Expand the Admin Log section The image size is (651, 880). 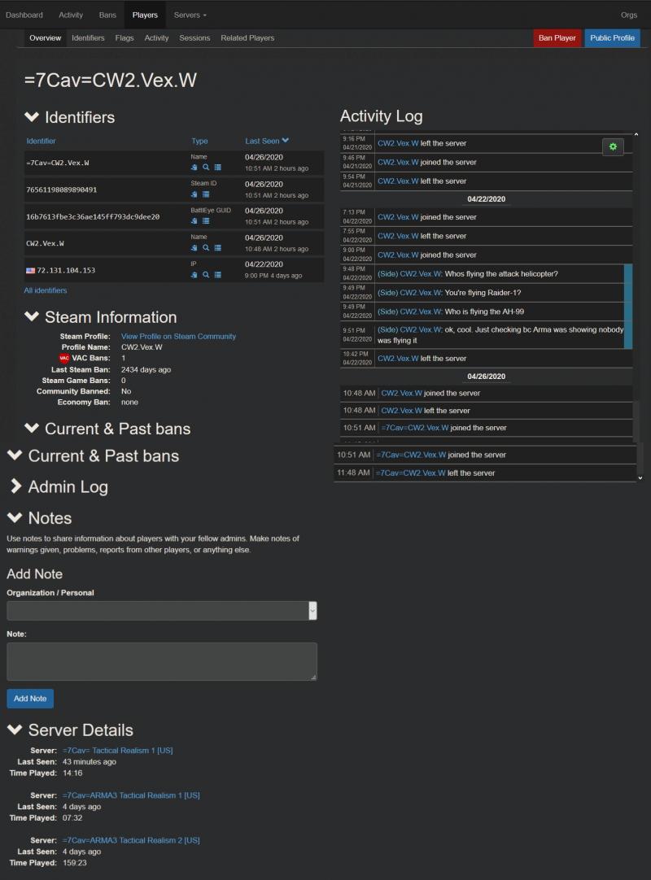[15, 486]
